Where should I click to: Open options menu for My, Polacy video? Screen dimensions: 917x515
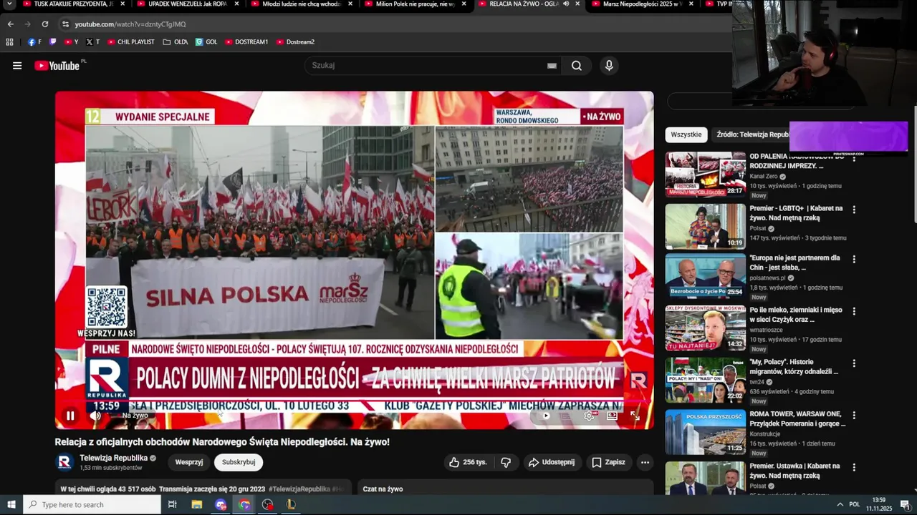pyautogui.click(x=854, y=363)
